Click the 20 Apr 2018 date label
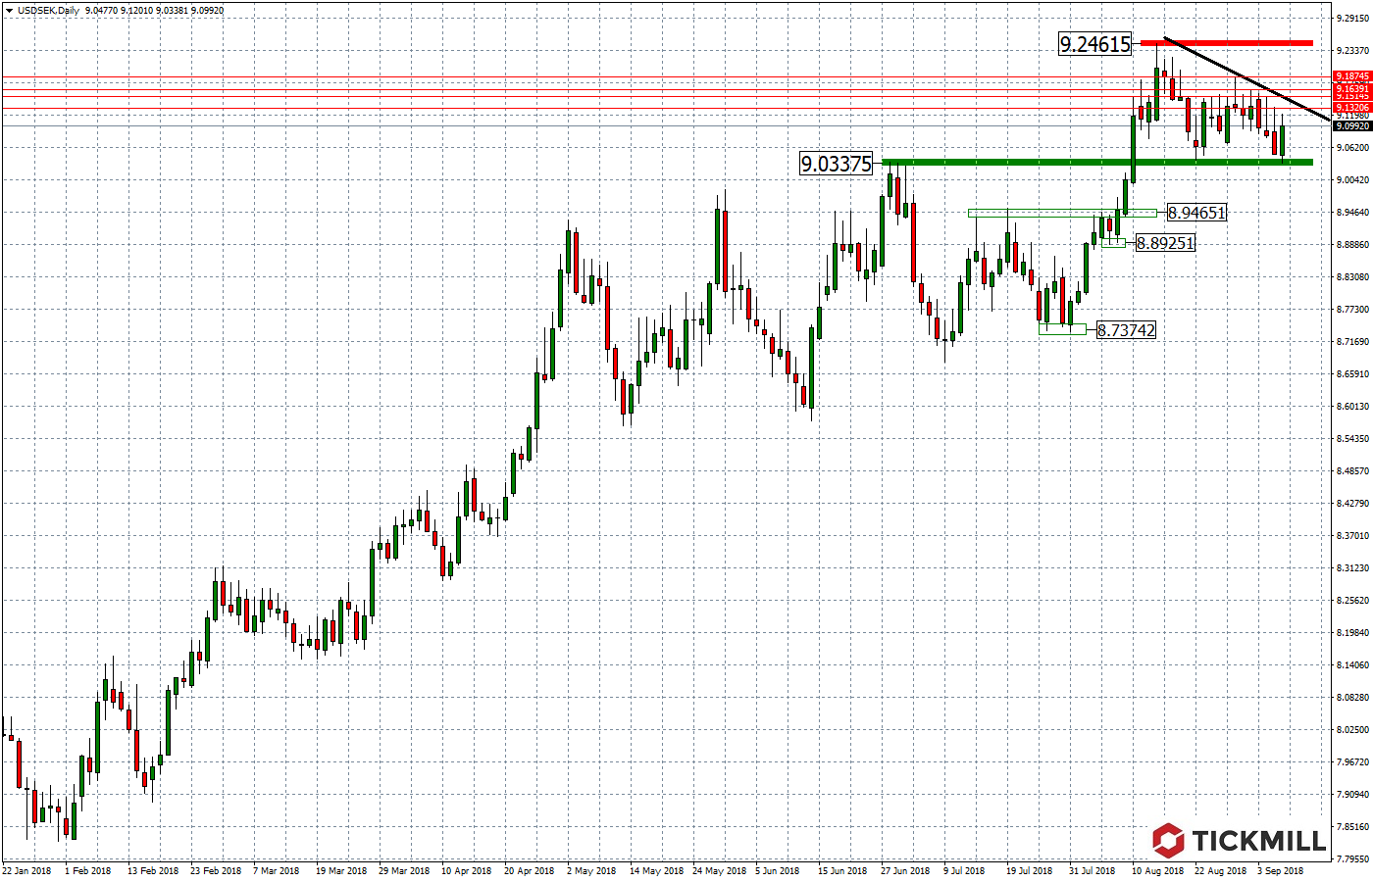Screen dimensions: 1373x882 click(x=530, y=870)
